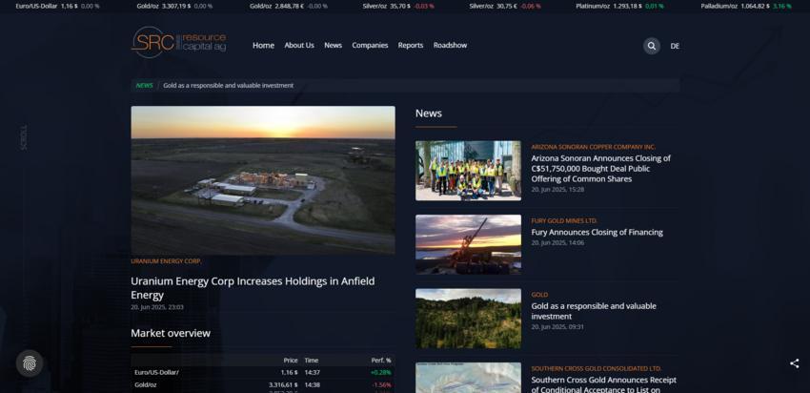Open the Companies menu
This screenshot has height=393, width=810.
pos(370,46)
